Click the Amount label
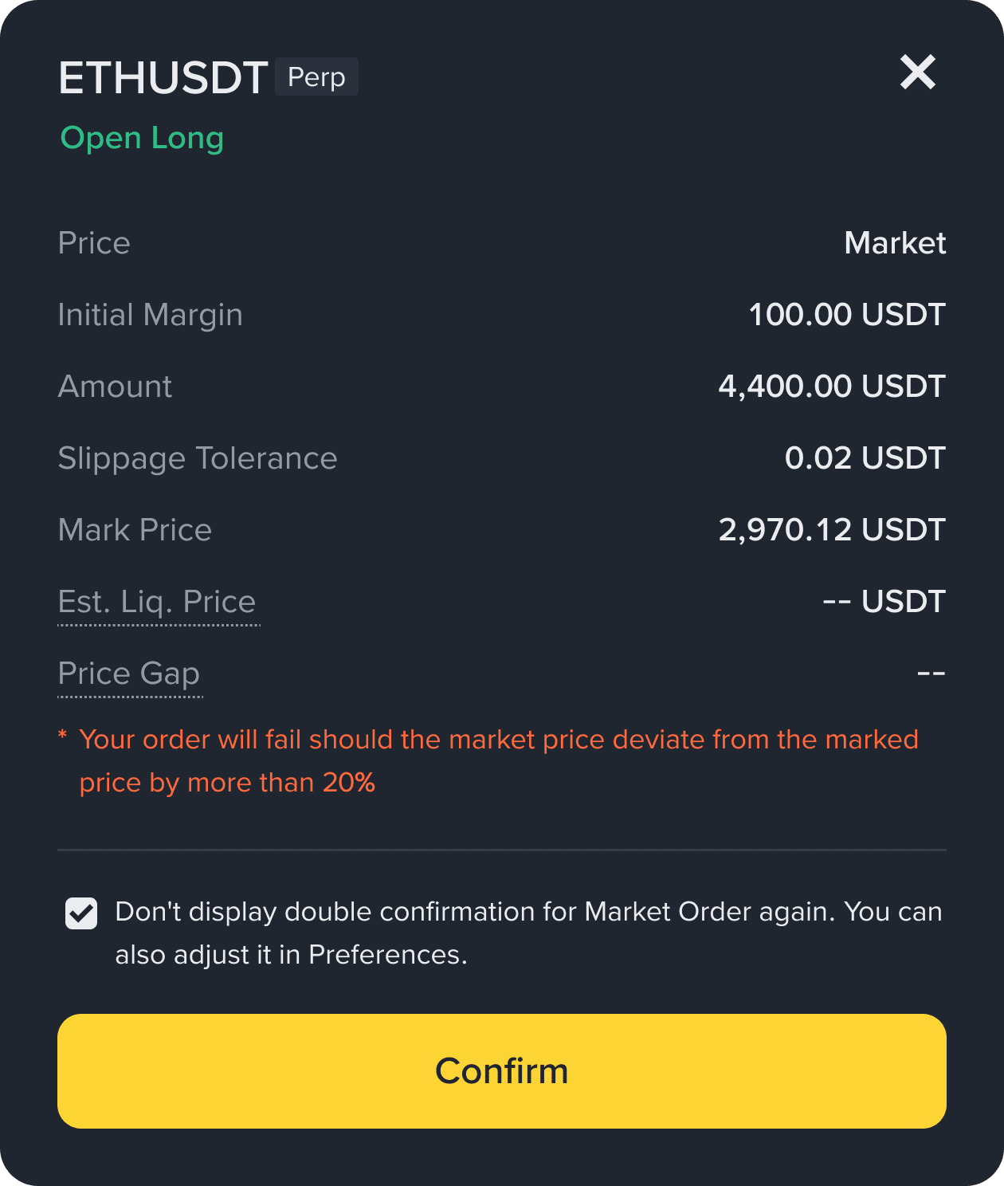The width and height of the screenshot is (1004, 1186). coord(115,387)
